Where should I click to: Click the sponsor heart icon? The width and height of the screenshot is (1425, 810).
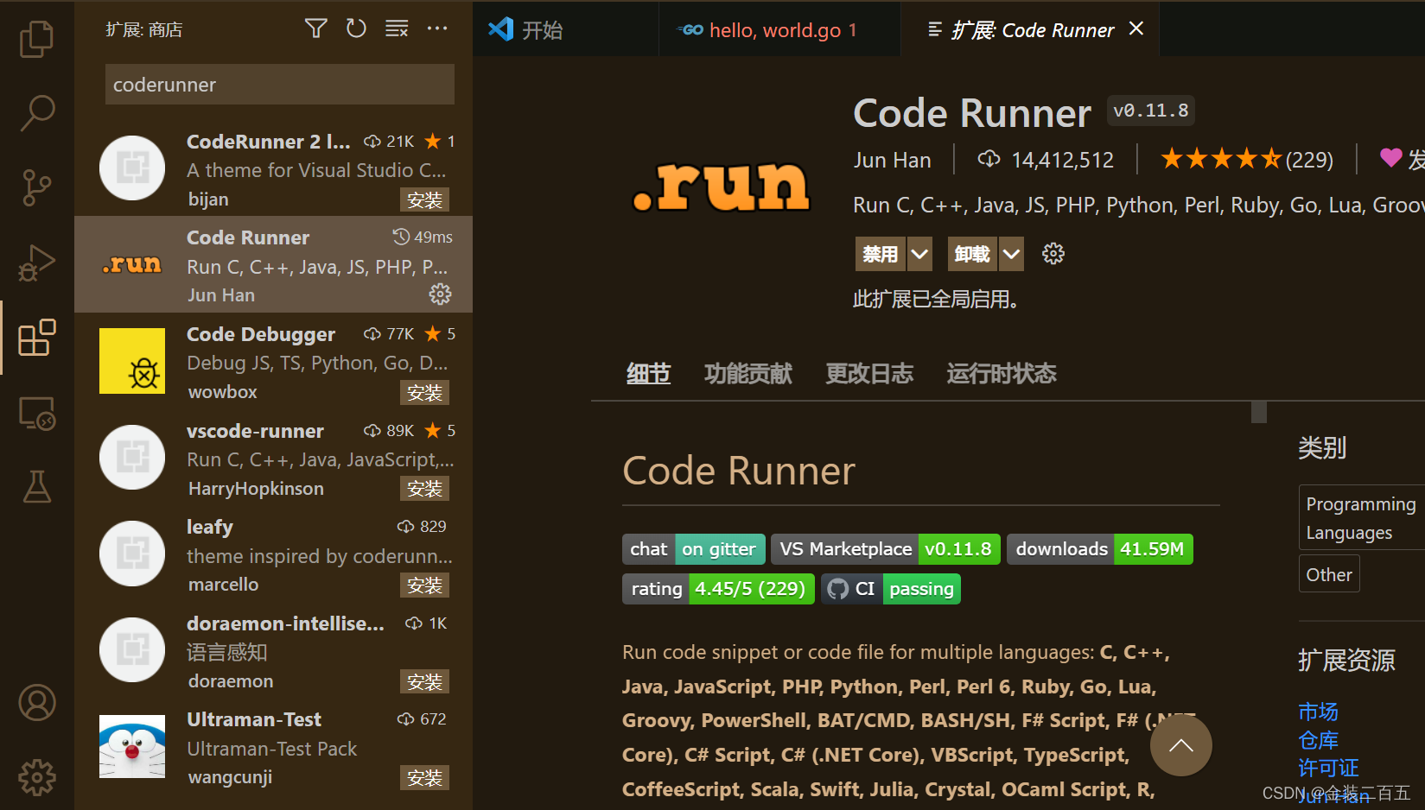[x=1390, y=158]
